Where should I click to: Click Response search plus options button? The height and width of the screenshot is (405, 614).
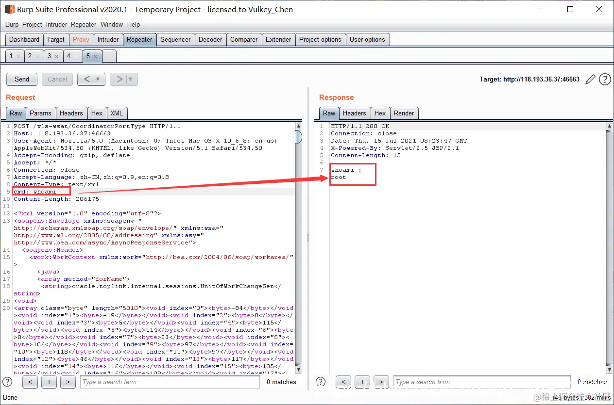pos(362,382)
